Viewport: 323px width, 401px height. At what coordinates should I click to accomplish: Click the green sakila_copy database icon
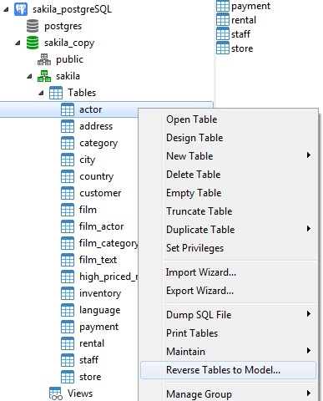(33, 43)
